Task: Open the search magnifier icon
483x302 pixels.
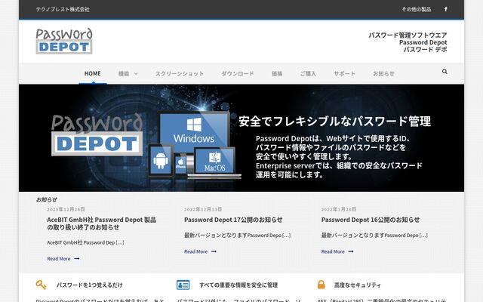Action: (x=445, y=72)
